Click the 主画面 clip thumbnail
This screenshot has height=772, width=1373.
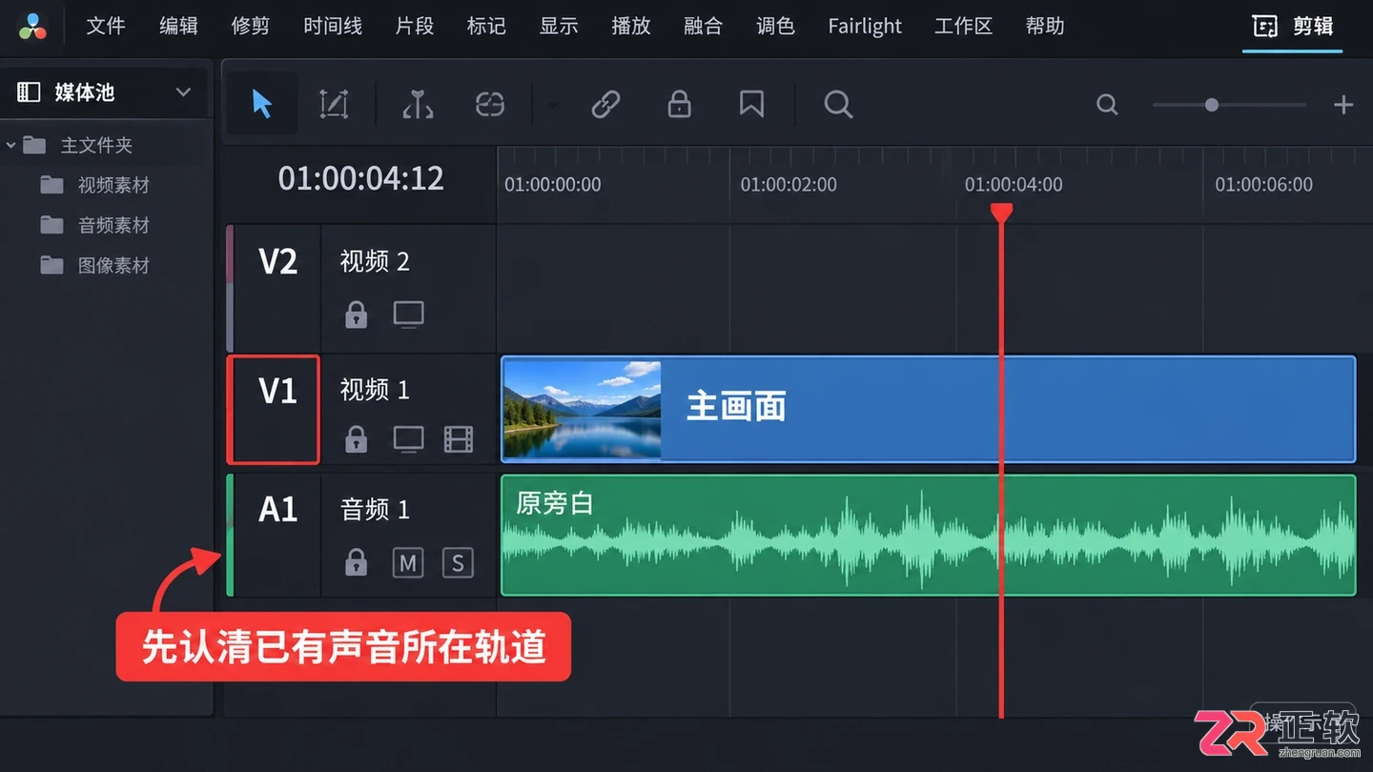582,409
